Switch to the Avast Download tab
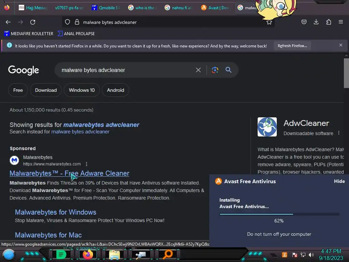The width and height of the screenshot is (349, 262). pos(215,8)
